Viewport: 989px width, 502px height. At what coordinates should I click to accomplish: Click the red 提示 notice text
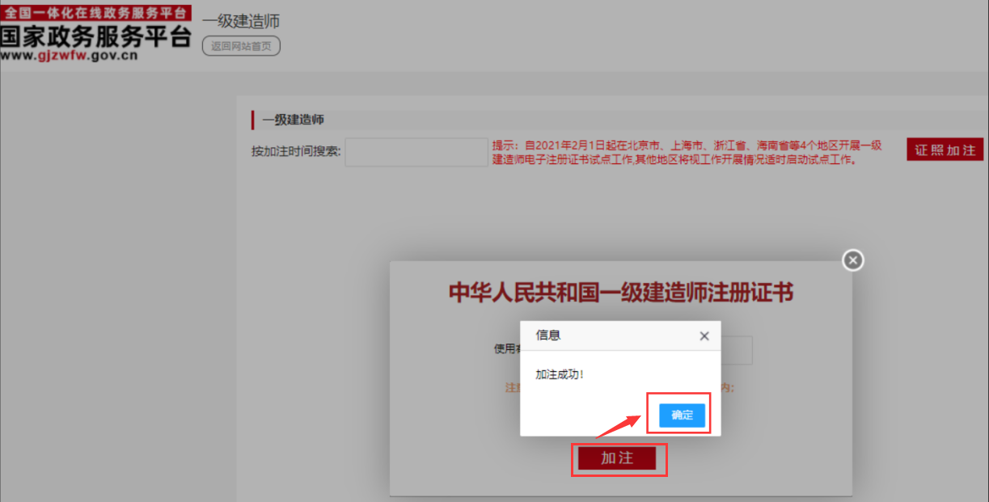pos(686,152)
